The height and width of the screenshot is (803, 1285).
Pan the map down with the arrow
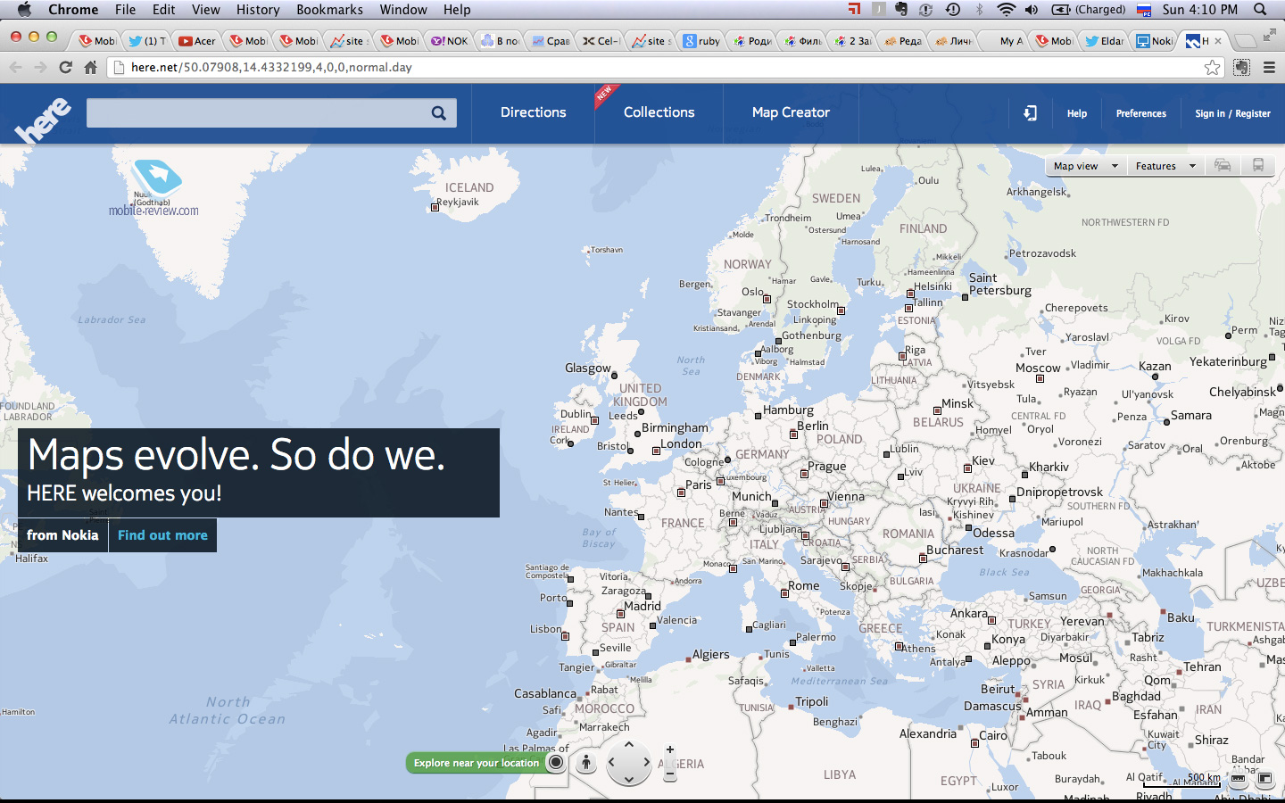[x=629, y=780]
